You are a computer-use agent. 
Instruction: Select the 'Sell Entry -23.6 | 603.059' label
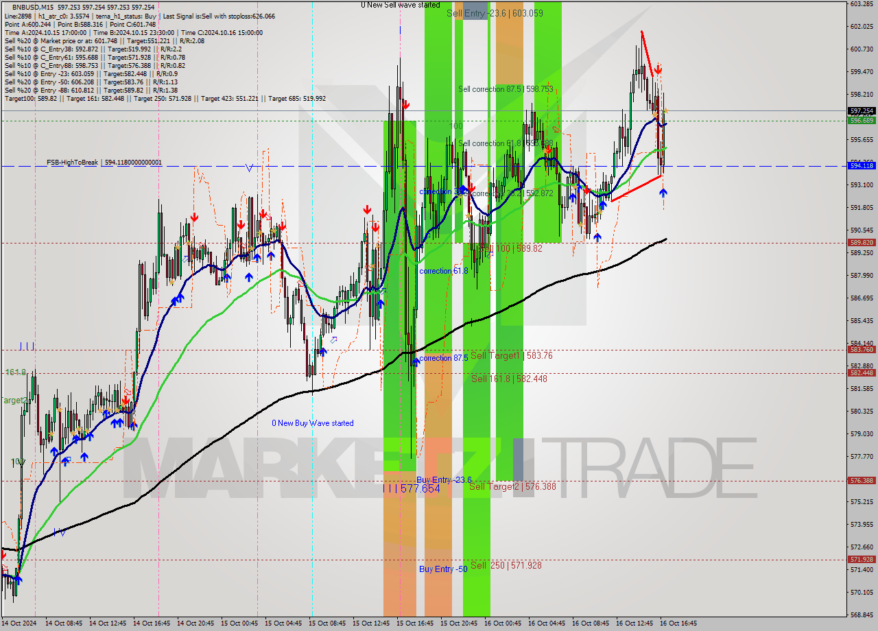[x=495, y=13]
